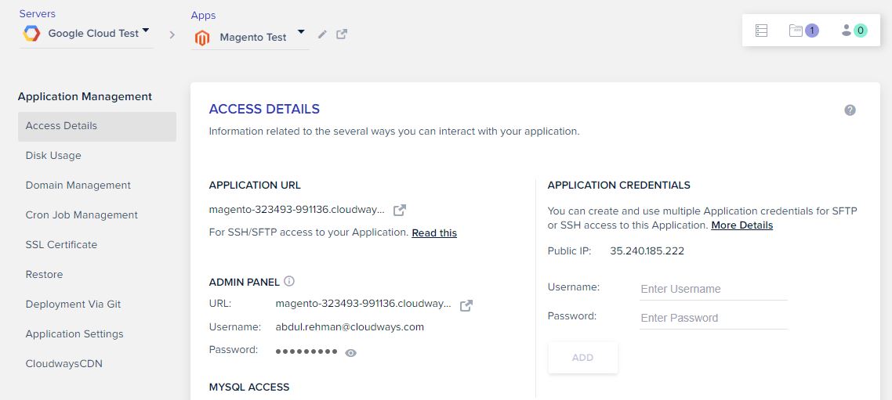
Task: Click the help question mark icon
Action: [850, 110]
